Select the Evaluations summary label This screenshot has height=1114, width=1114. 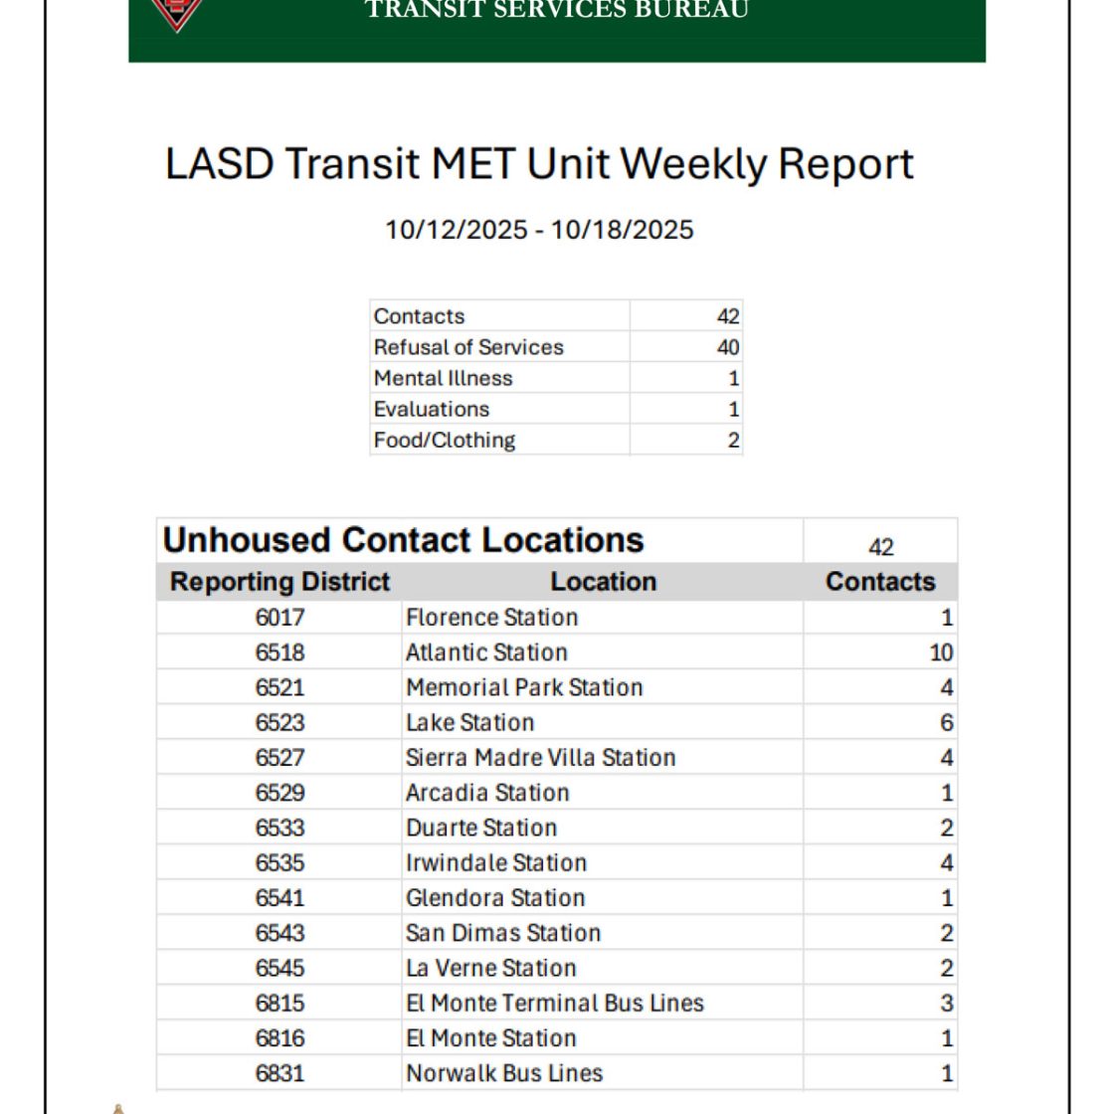coord(432,409)
